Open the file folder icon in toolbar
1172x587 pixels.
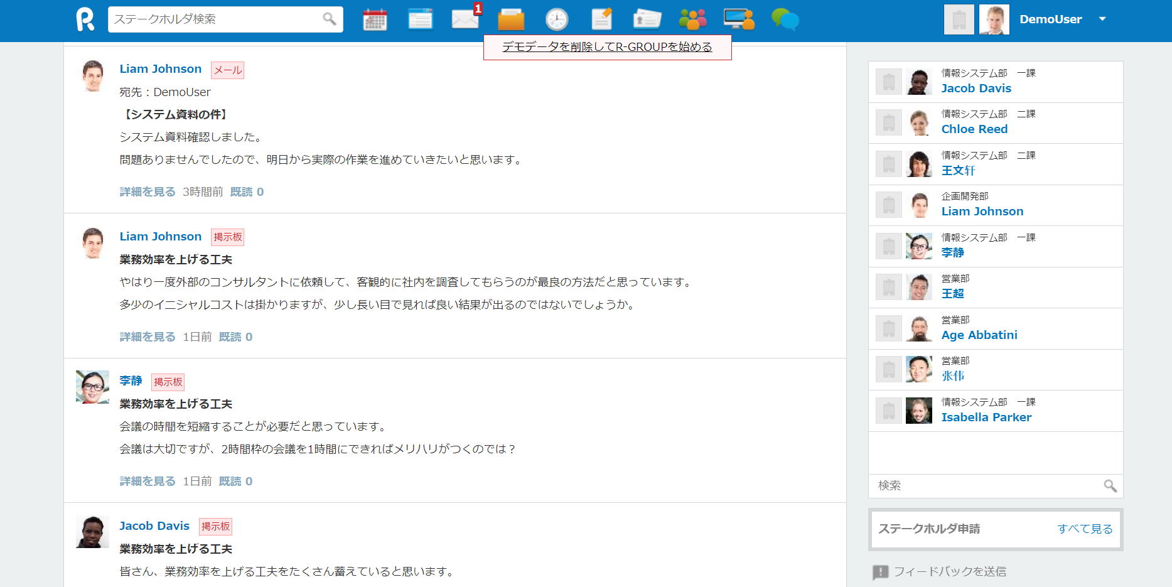(x=511, y=19)
